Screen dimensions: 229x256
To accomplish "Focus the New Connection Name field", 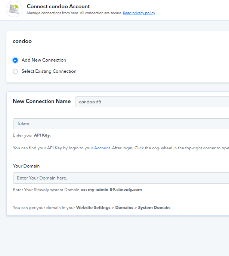I will pyautogui.click(x=152, y=102).
